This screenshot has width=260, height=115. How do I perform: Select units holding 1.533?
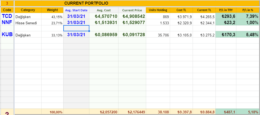158,22
